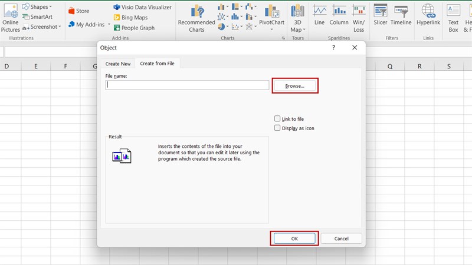
Task: Insert a waterfall or stock chart
Action: click(x=249, y=6)
